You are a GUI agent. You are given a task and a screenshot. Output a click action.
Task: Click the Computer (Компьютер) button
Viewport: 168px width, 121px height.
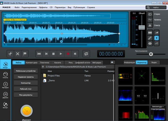(x=26, y=83)
